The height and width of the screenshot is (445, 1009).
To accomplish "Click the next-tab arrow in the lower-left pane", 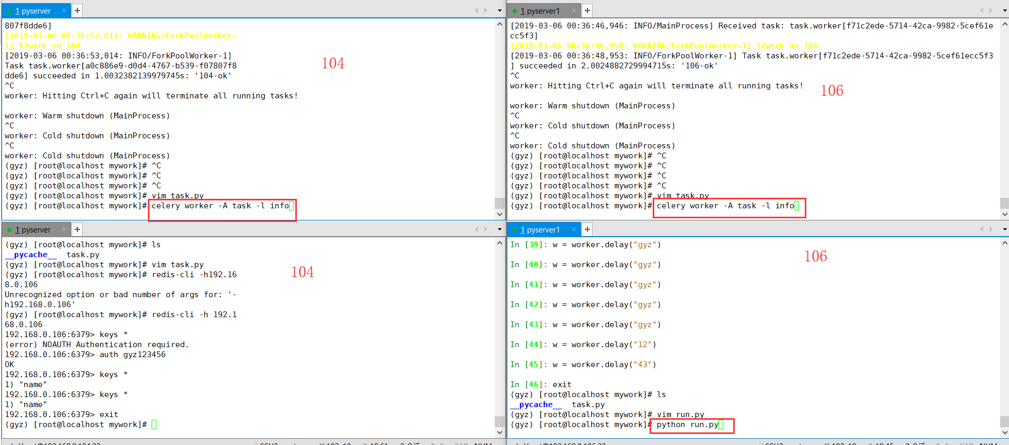I will pyautogui.click(x=486, y=229).
